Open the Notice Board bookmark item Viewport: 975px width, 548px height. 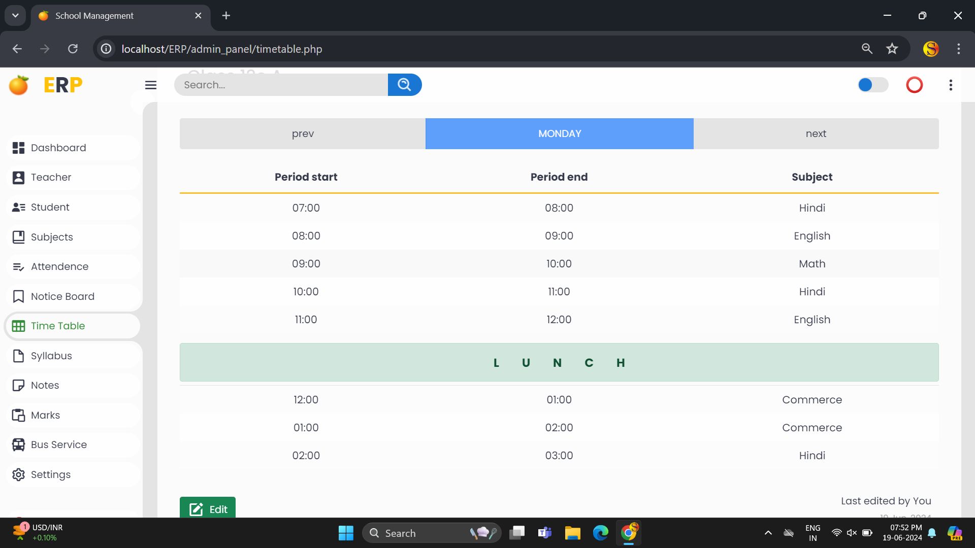tap(62, 296)
